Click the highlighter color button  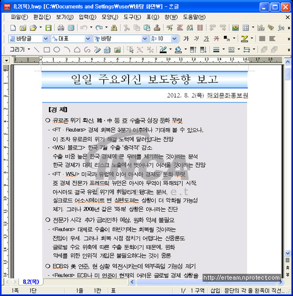[x=245, y=39]
